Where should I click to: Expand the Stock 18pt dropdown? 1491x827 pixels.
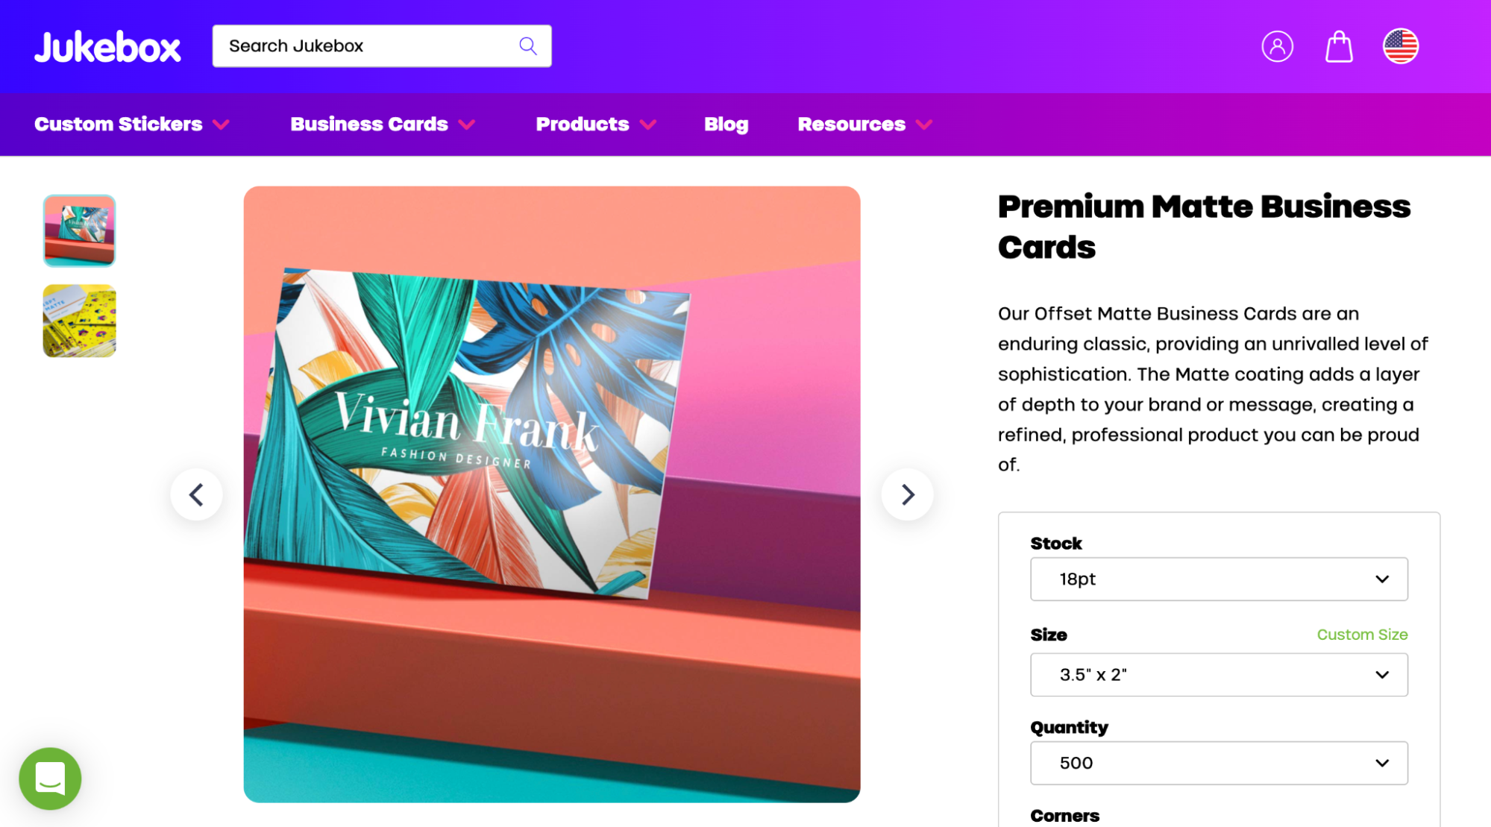1218,579
